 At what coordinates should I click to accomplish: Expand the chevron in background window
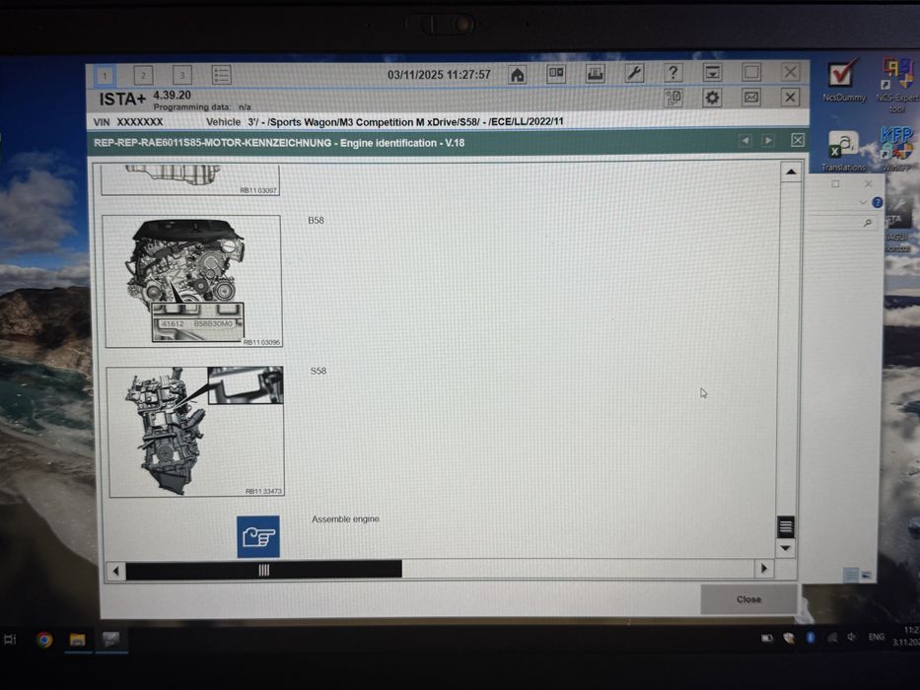click(863, 202)
